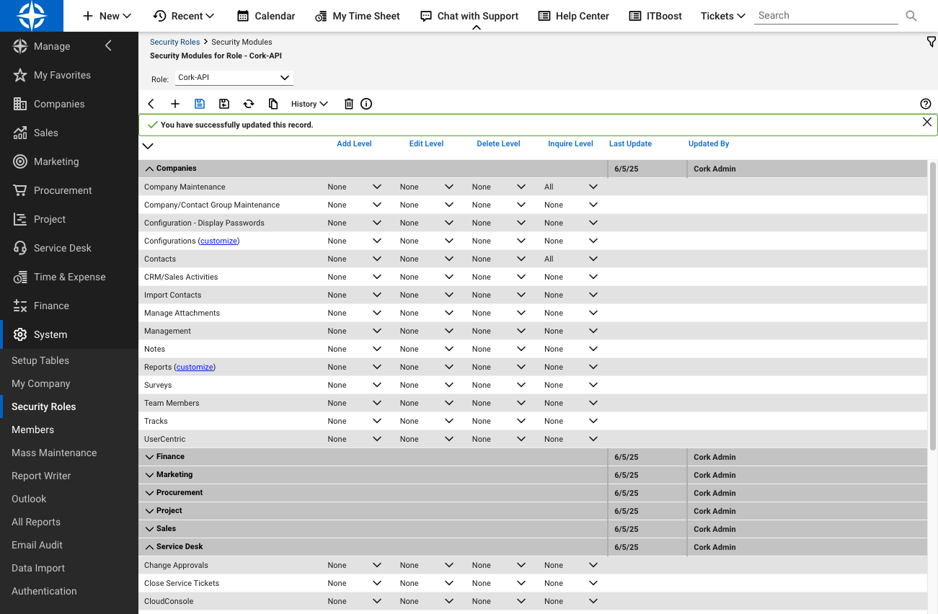Click the collapse-all chevron below the banner
The image size is (938, 614).
coord(148,146)
